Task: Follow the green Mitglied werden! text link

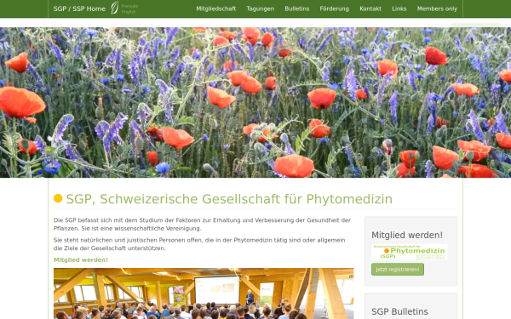Action: (81, 259)
